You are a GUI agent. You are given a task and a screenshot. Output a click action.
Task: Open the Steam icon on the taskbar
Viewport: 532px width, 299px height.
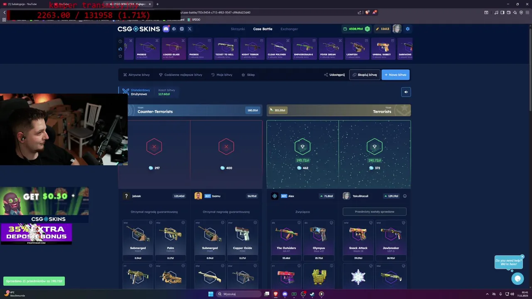312,294
